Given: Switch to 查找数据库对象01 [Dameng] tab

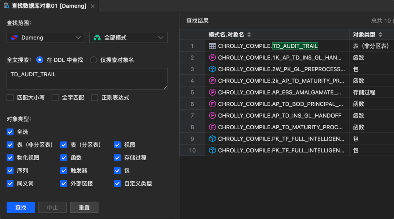Looking at the screenshot, I should 46,6.
